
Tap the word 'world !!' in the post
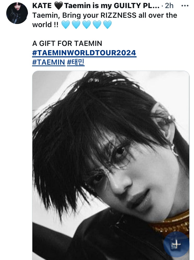point(45,25)
